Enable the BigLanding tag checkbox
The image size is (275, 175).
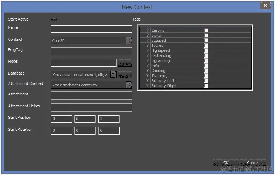206,60
